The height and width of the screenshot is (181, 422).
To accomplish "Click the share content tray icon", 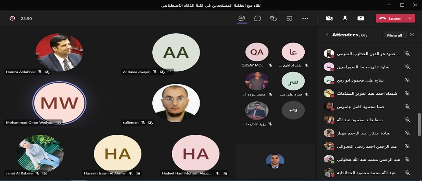I will tap(361, 18).
